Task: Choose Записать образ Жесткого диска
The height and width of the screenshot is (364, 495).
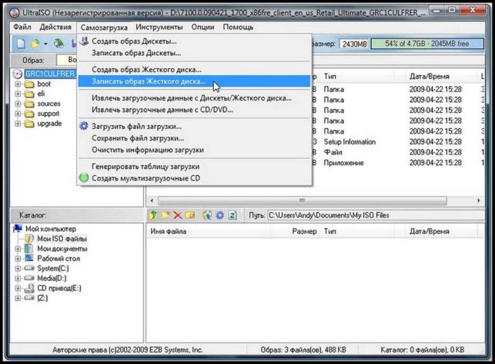Action: pyautogui.click(x=194, y=81)
